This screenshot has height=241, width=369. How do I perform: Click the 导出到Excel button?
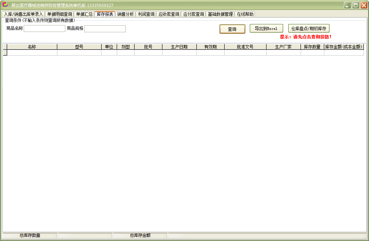[266, 28]
